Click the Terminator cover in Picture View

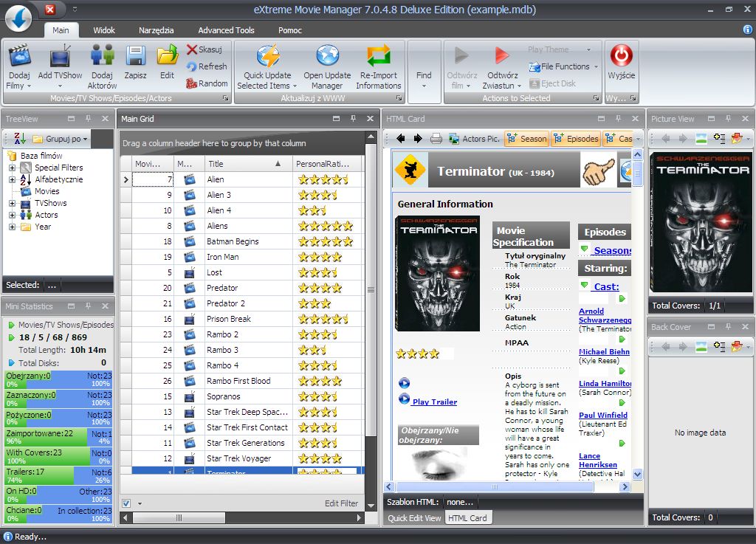pos(701,222)
